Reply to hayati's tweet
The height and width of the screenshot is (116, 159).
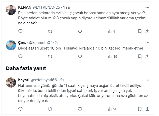click(x=21, y=109)
